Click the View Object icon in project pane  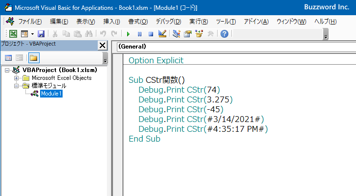click(x=19, y=58)
